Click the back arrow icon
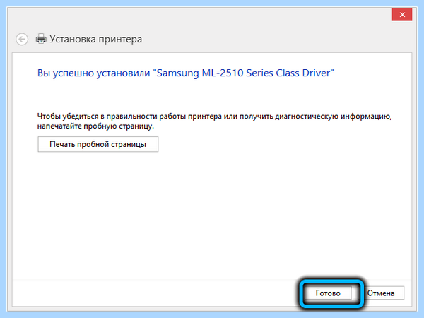424x318 pixels. (x=22, y=39)
